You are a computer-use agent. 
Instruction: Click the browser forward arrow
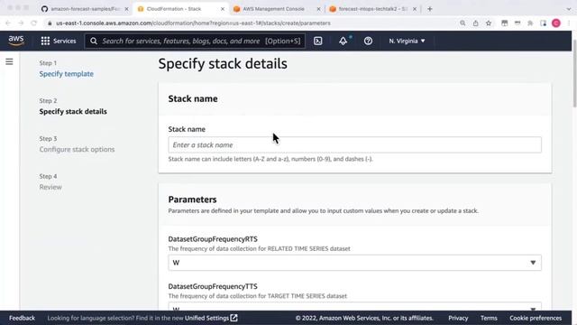tap(21, 23)
